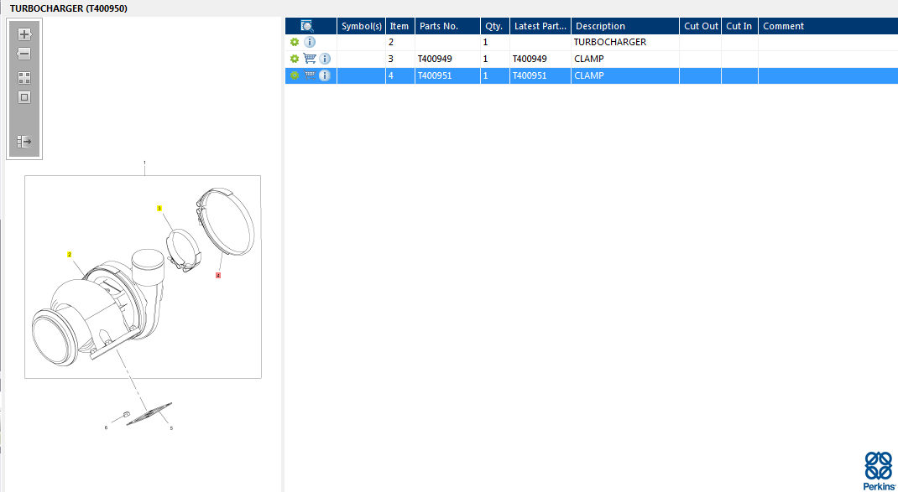The height and width of the screenshot is (492, 898).
Task: Click CLAMP description in item 4 row
Action: (x=589, y=75)
